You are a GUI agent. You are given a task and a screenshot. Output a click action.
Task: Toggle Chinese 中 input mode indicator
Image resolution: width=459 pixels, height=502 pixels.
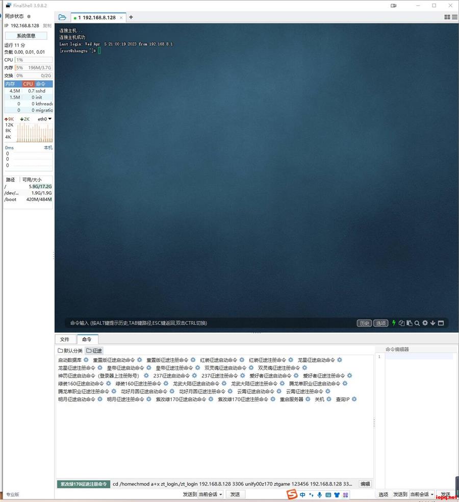tap(302, 495)
